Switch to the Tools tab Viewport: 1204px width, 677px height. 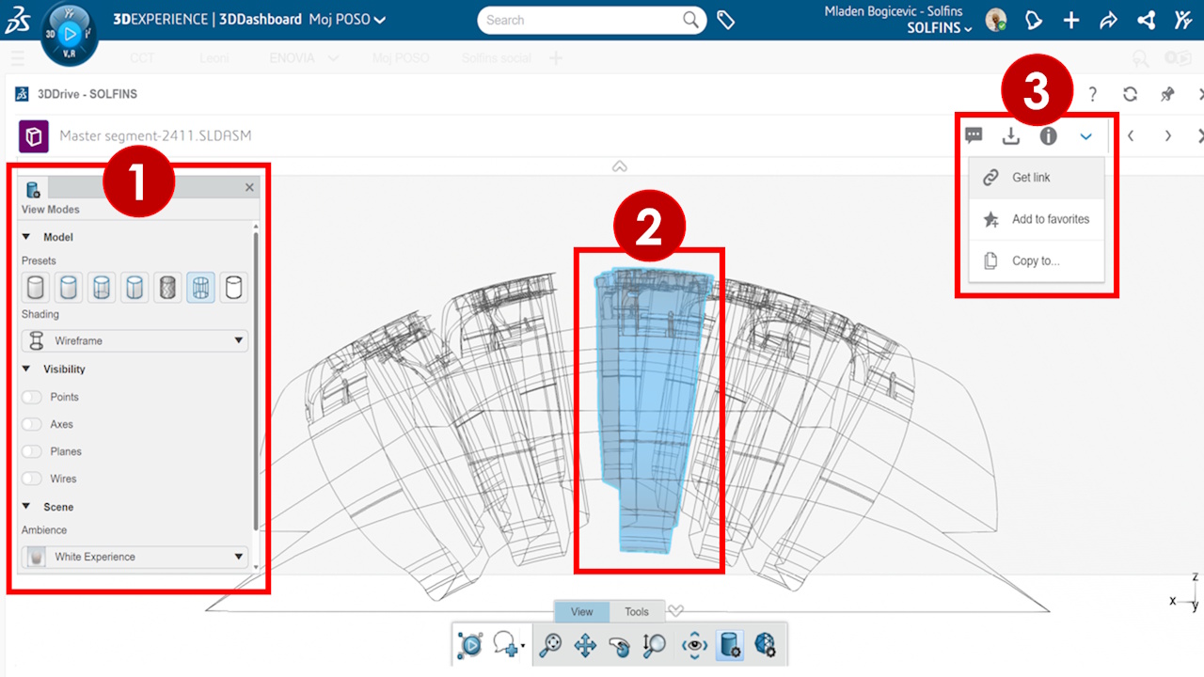click(x=637, y=612)
